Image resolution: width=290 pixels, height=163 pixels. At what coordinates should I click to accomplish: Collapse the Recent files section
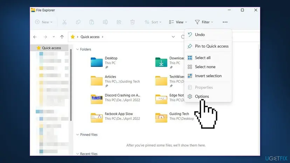77,154
